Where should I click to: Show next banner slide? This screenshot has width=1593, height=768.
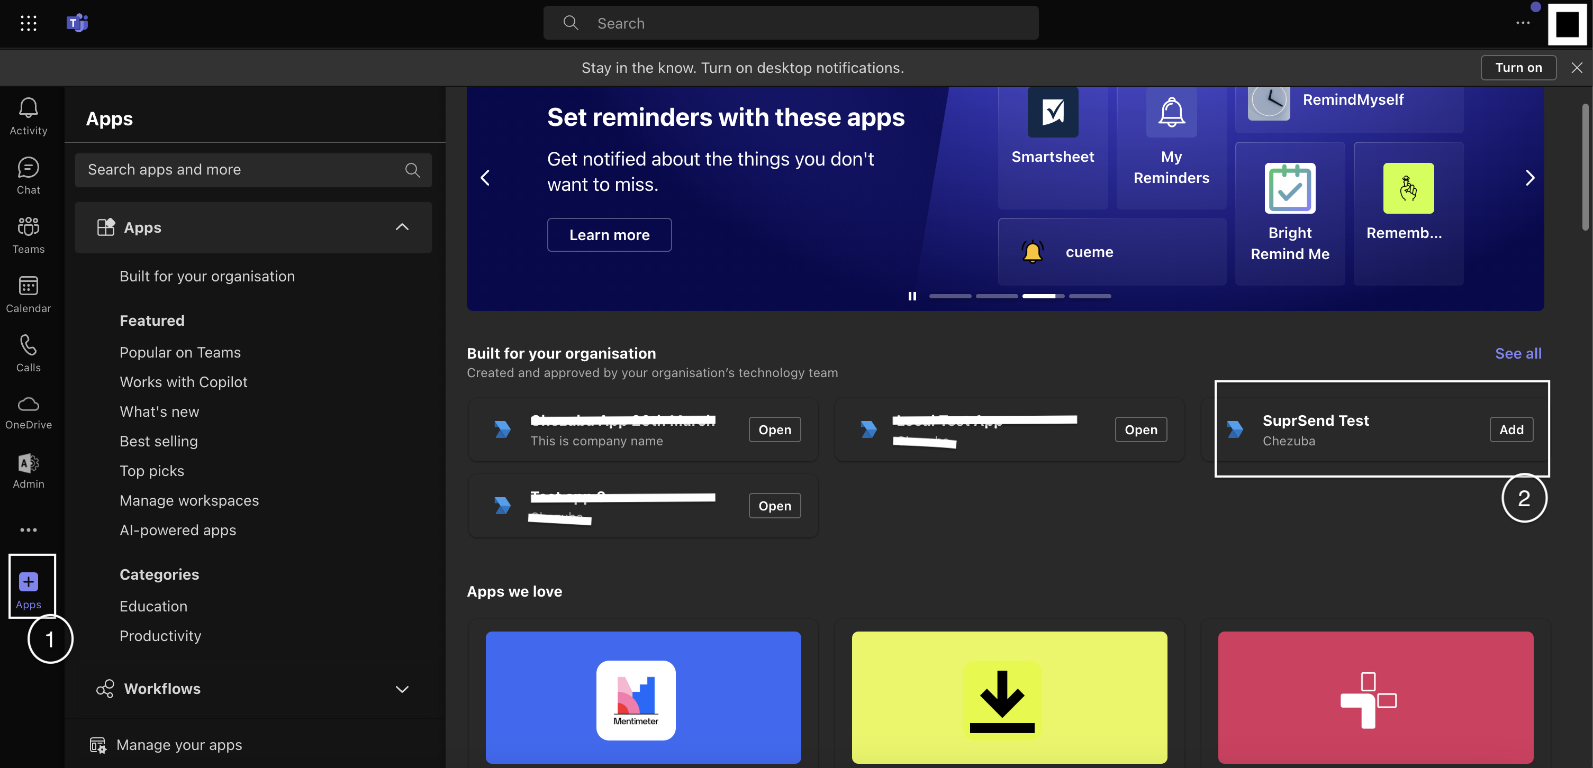[x=1529, y=178]
